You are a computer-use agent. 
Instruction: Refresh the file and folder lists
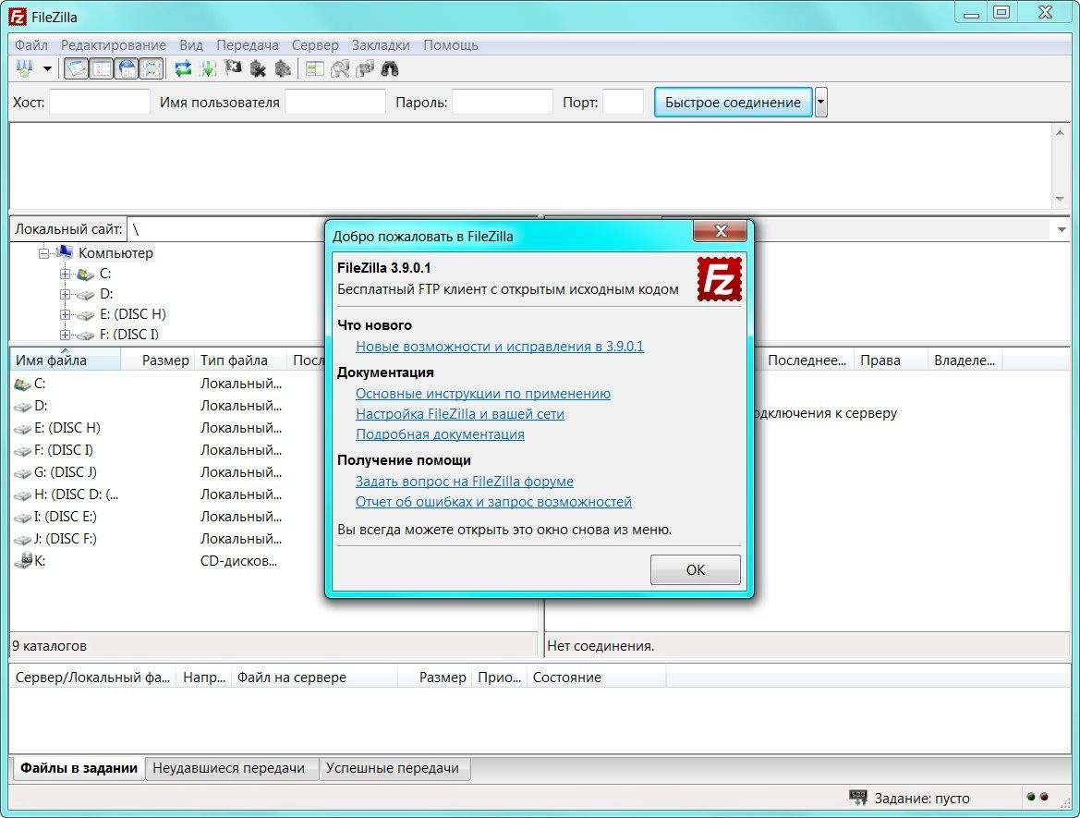point(183,68)
